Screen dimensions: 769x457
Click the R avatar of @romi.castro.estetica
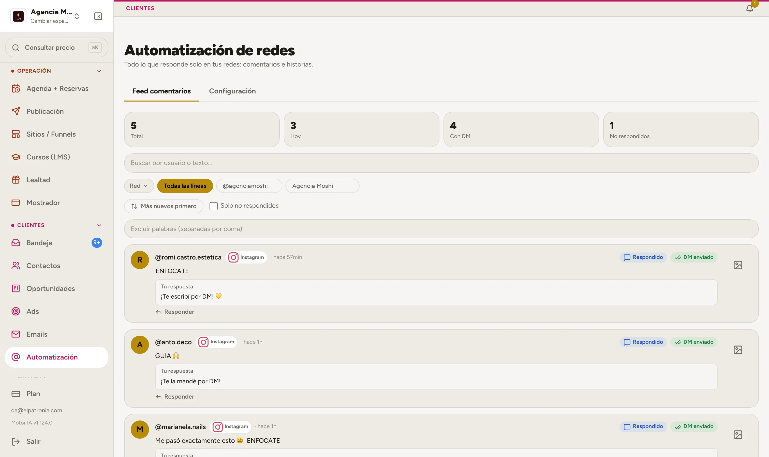[x=140, y=260]
